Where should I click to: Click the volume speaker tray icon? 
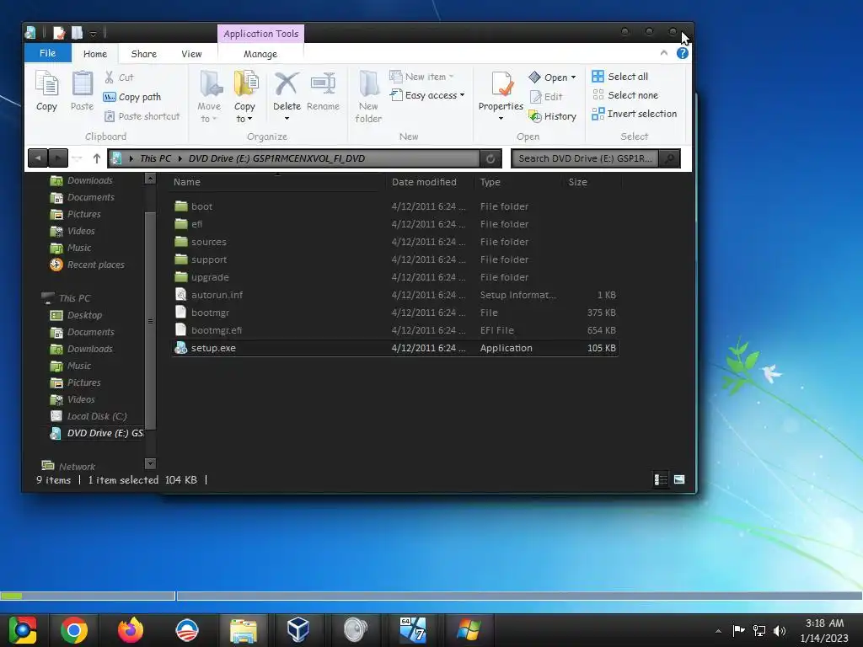point(780,631)
